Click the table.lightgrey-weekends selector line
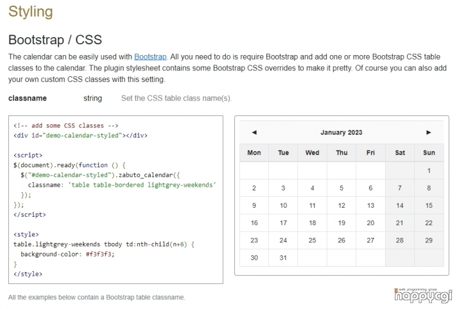Image resolution: width=459 pixels, height=309 pixels. tap(104, 244)
